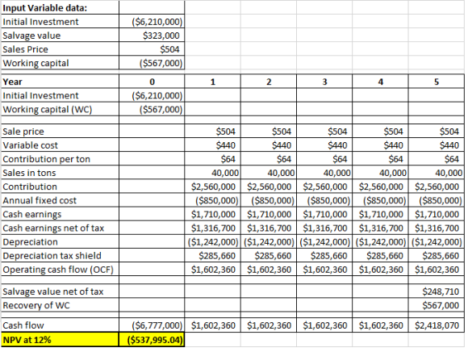Click the NPV result ($537,995.04) cell
468x352 pixels.
click(x=152, y=340)
